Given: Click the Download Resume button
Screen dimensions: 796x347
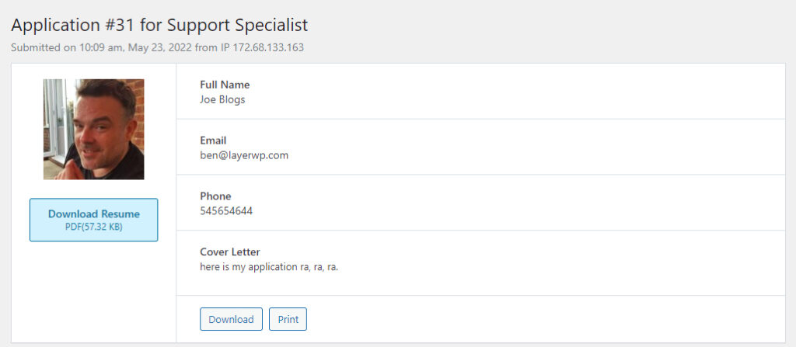Looking at the screenshot, I should point(93,220).
